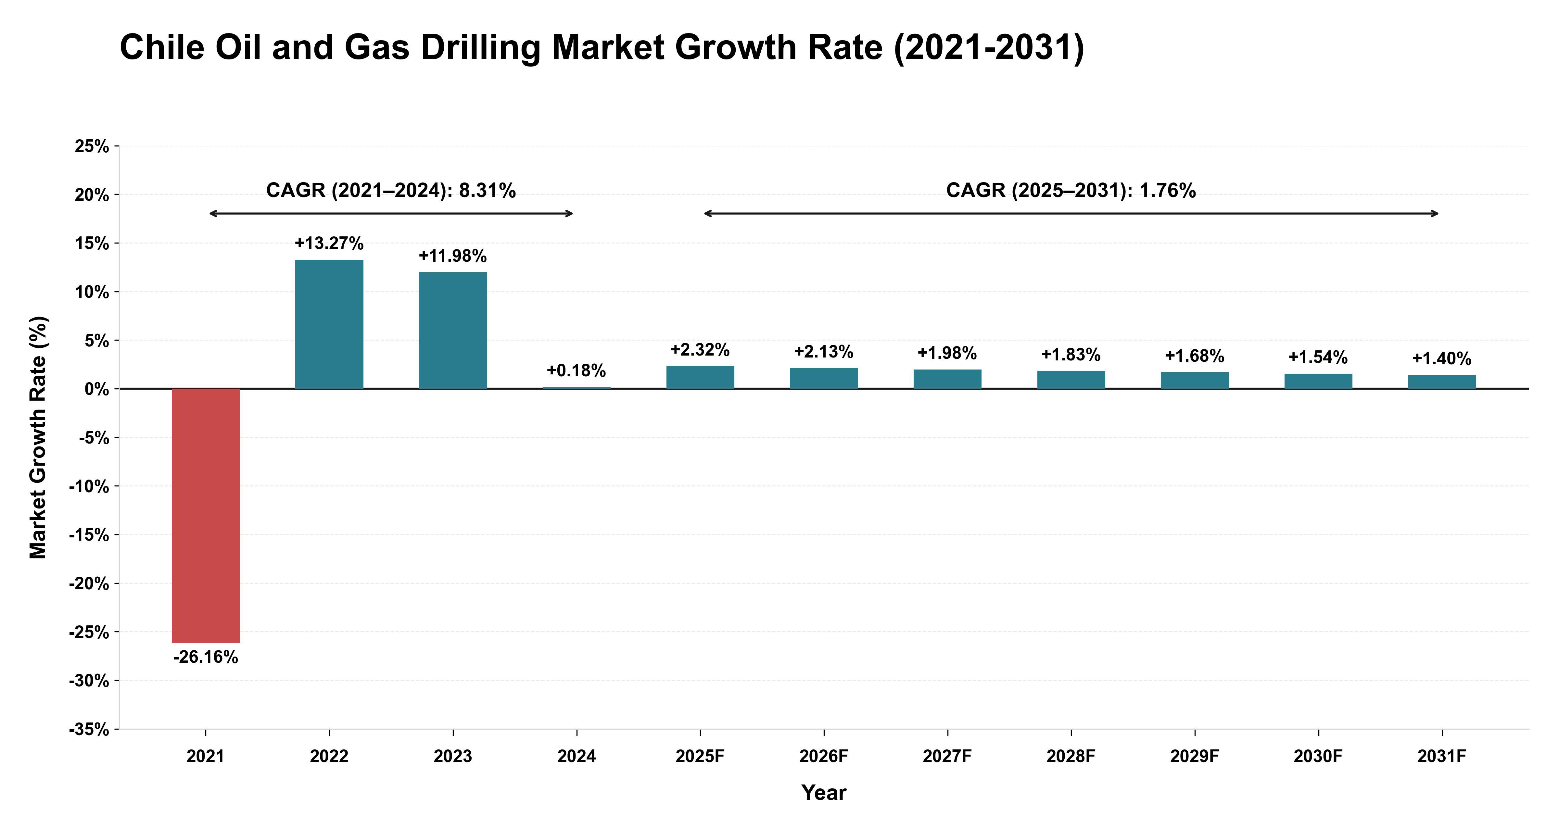Image resolution: width=1559 pixels, height=828 pixels.
Task: Click the +13.27% data label
Action: [x=329, y=243]
